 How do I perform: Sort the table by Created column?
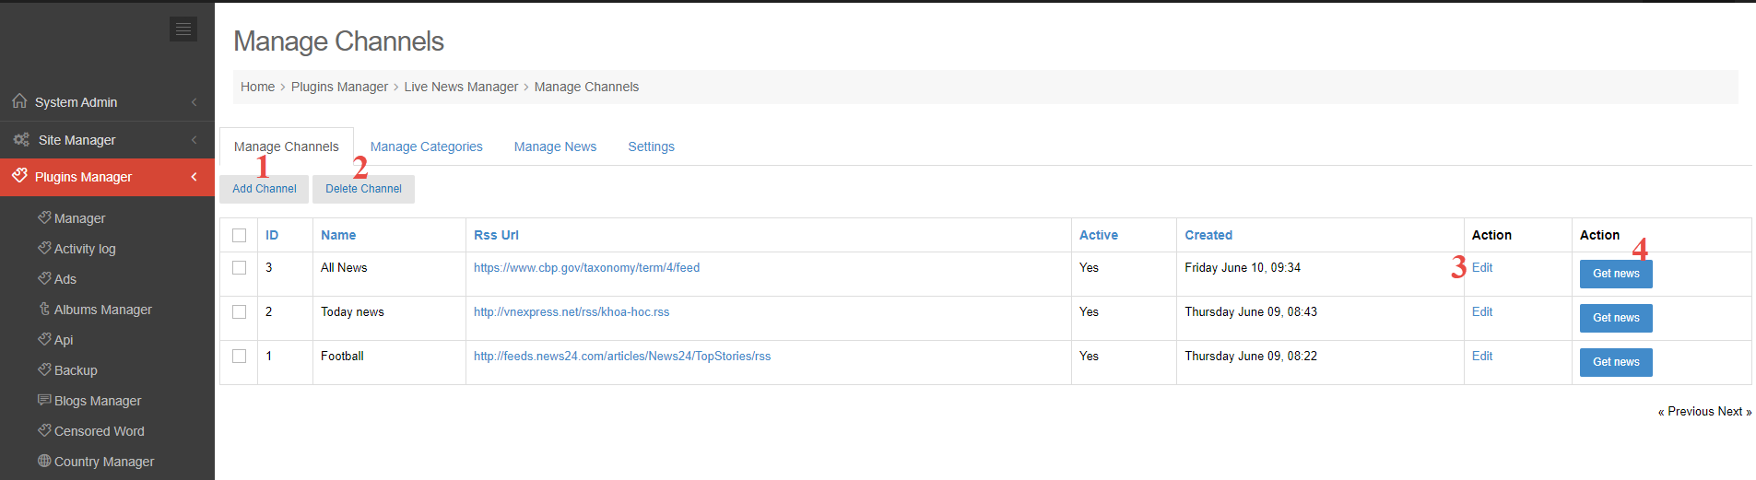pyautogui.click(x=1208, y=235)
